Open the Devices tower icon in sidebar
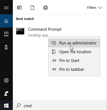Screen dimensions: 107x110 point(6,47)
